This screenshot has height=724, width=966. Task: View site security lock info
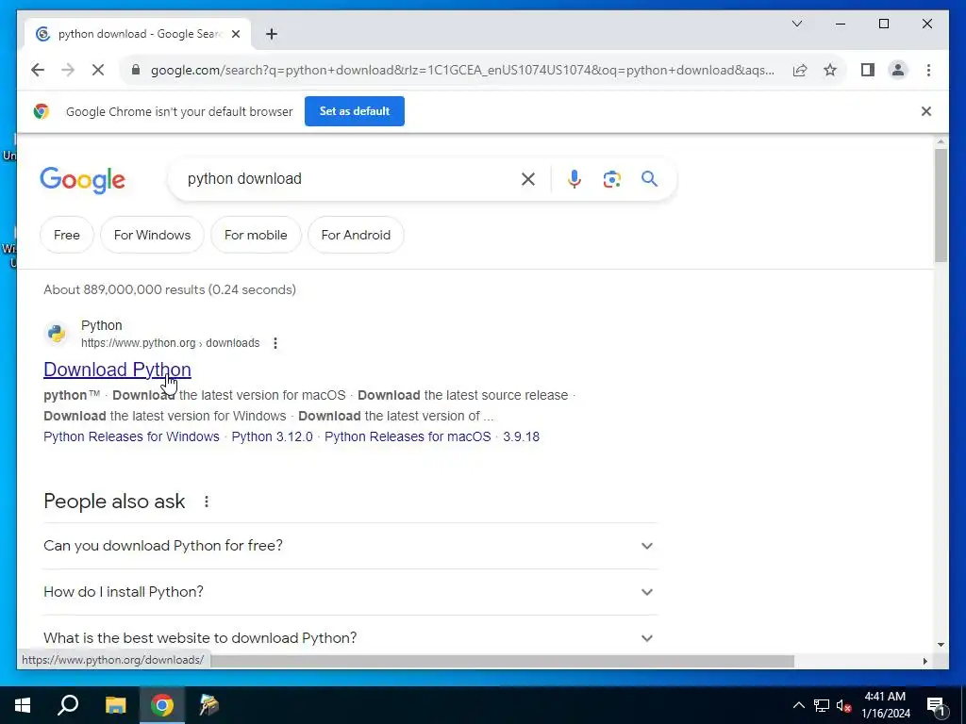(x=136, y=70)
